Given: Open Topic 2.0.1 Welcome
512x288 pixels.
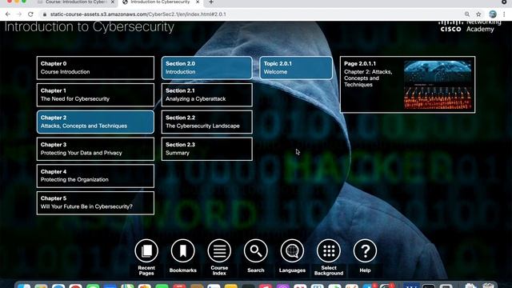Looking at the screenshot, I should tap(296, 68).
